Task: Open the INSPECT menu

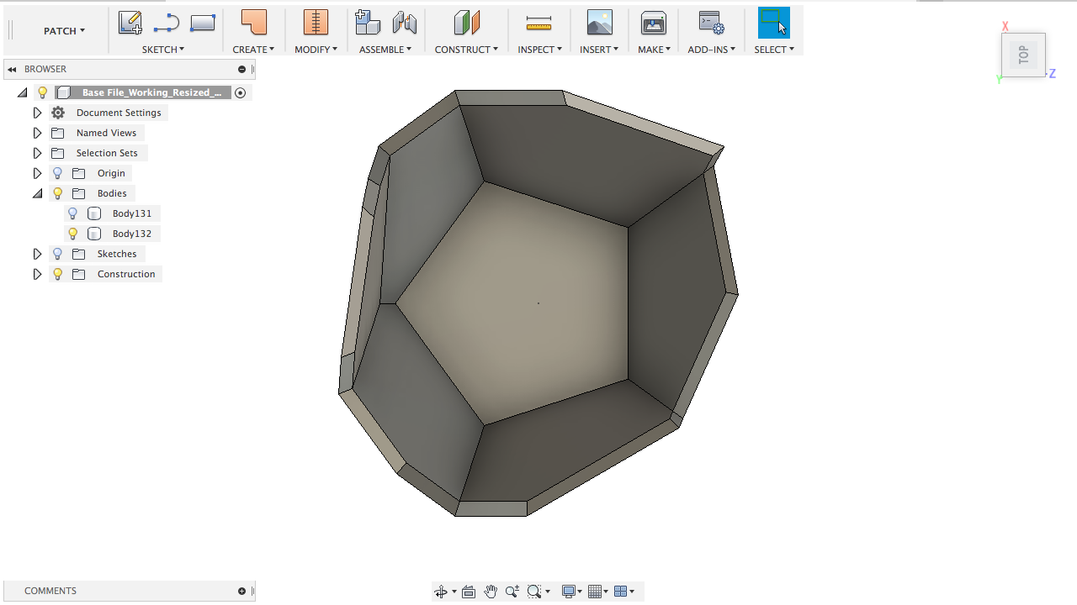Action: [x=539, y=50]
